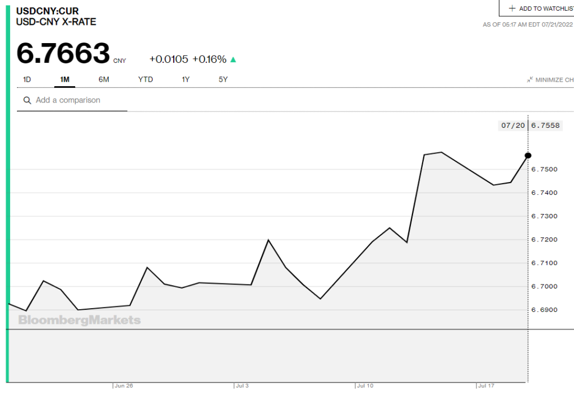Select the 1D time range tab
Viewport: 574px width, 396px height.
click(27, 80)
